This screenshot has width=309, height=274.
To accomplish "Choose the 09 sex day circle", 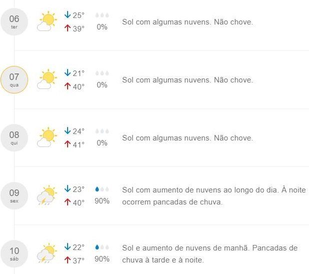I will (14, 195).
